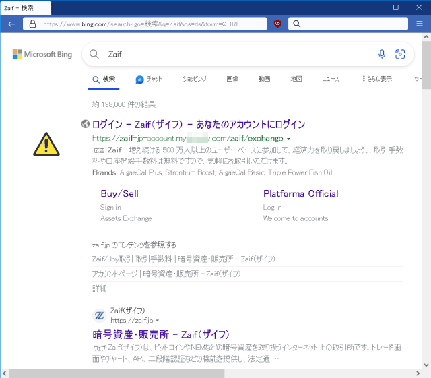Open the browser hamburger menu
The image size is (431, 378).
[419, 24]
